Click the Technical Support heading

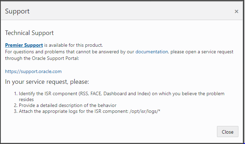pyautogui.click(x=29, y=33)
